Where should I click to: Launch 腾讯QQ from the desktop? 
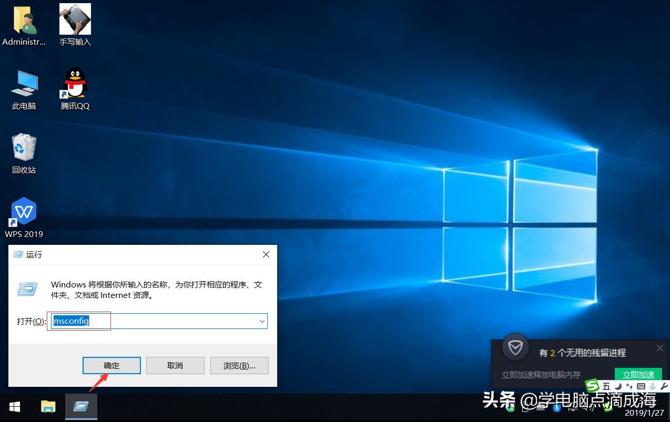[x=74, y=84]
